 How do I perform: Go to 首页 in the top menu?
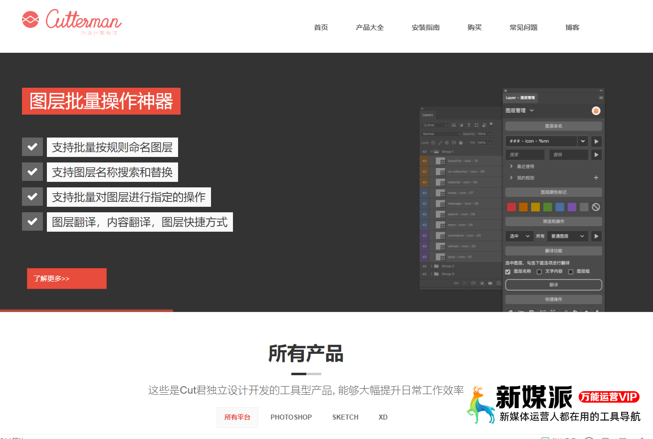(321, 27)
